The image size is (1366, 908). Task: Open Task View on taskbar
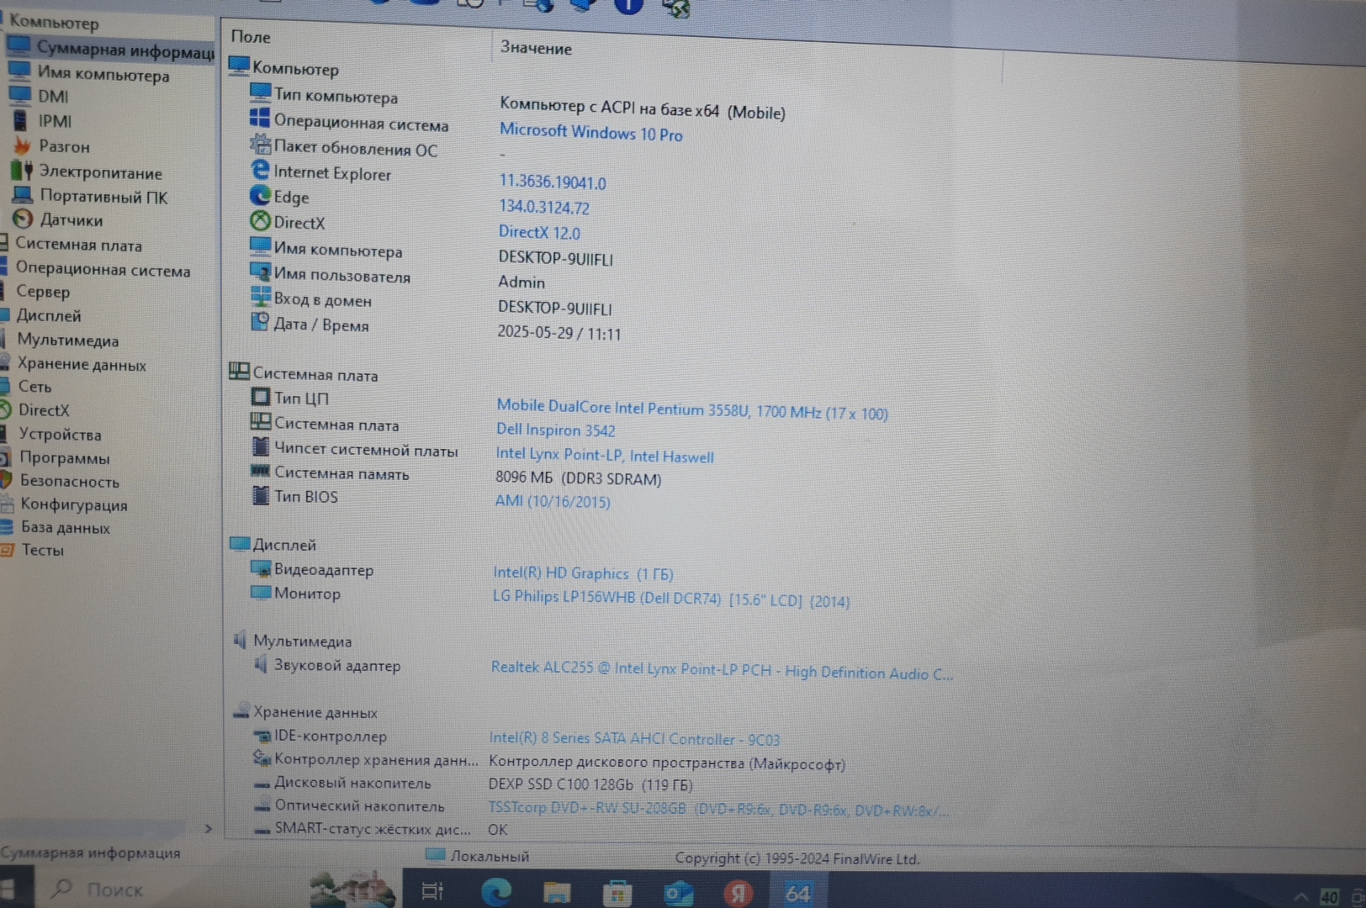[x=432, y=890]
